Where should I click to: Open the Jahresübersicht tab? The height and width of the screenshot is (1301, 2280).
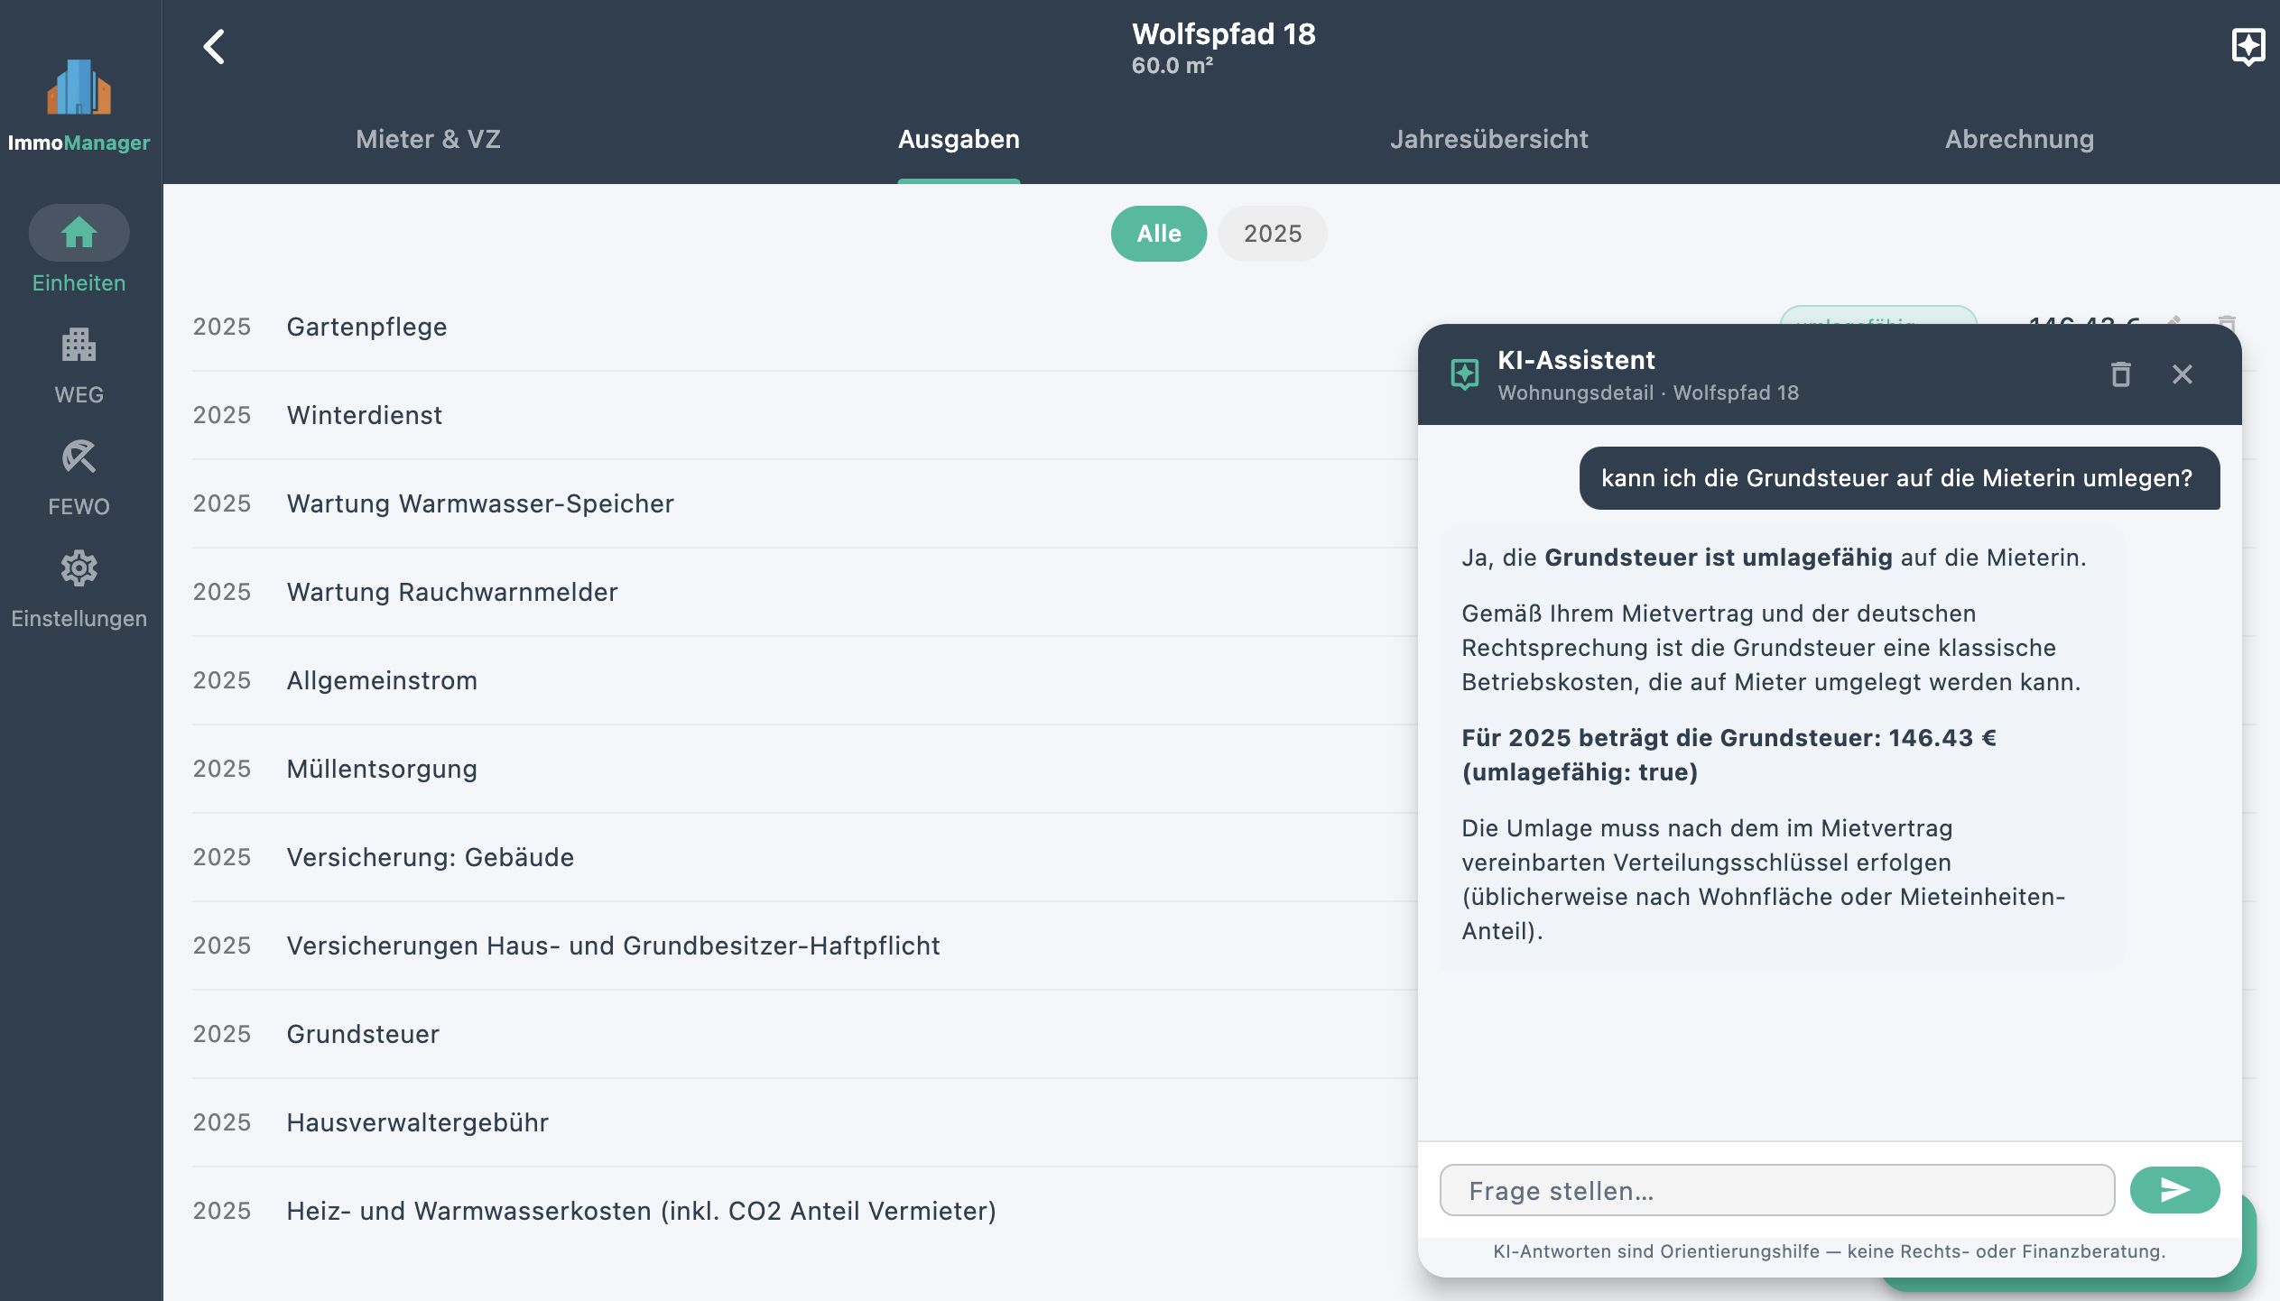(1489, 139)
